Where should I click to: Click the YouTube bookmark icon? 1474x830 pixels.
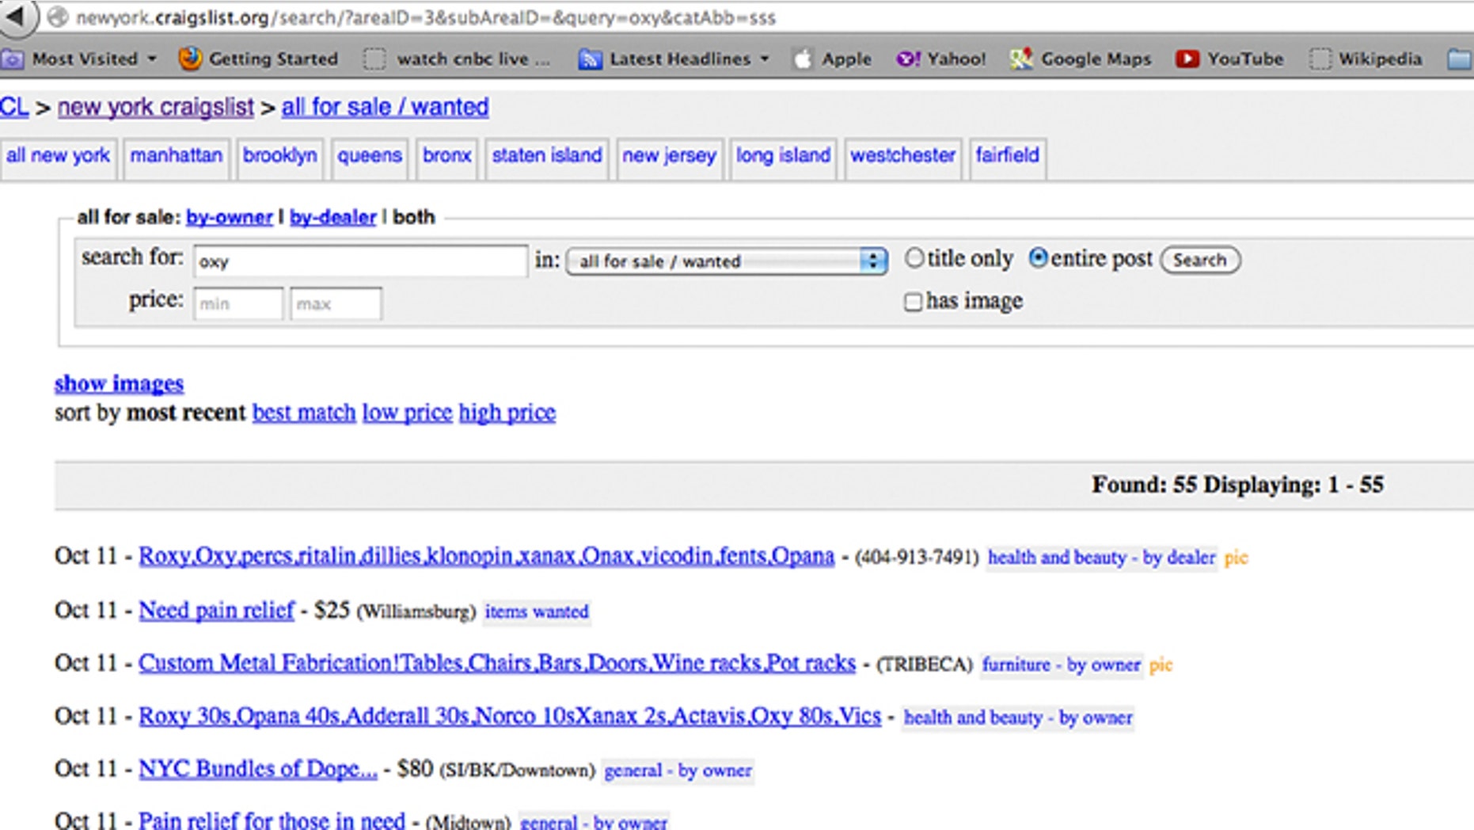pyautogui.click(x=1187, y=59)
